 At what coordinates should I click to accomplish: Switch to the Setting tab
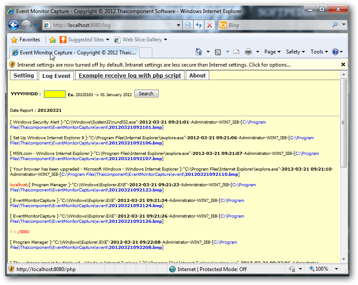click(23, 76)
